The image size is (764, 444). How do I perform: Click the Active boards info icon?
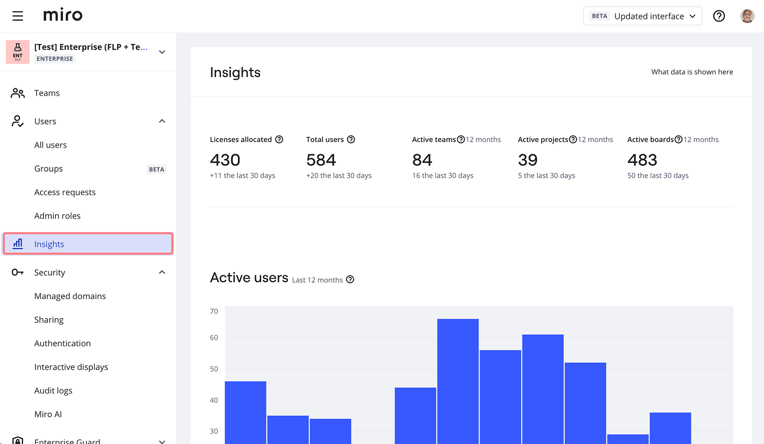tap(678, 139)
